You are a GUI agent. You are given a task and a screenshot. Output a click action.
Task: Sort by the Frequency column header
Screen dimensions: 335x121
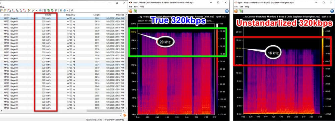[x=71, y=15]
